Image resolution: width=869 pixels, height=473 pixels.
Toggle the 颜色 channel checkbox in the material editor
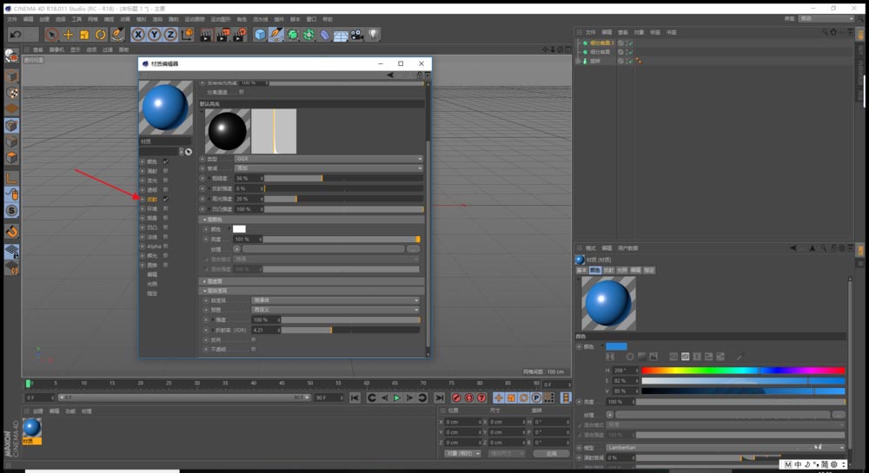tap(166, 161)
